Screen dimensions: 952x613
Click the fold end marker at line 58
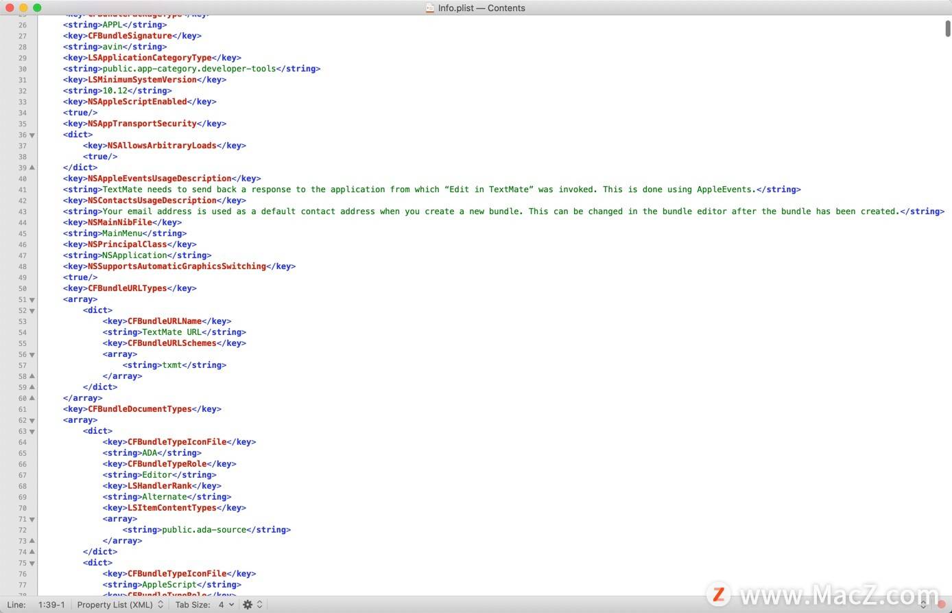32,376
